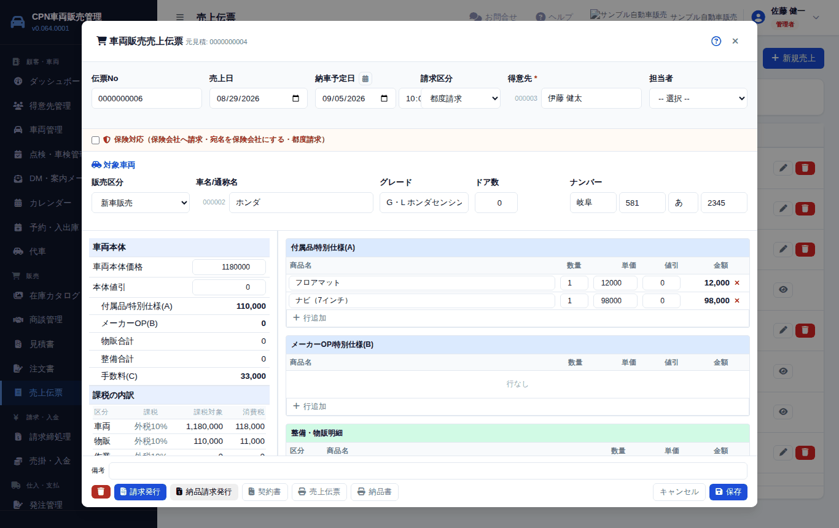The height and width of the screenshot is (528, 839).
Task: Click ナビ unit price field 98000
Action: coord(615,301)
